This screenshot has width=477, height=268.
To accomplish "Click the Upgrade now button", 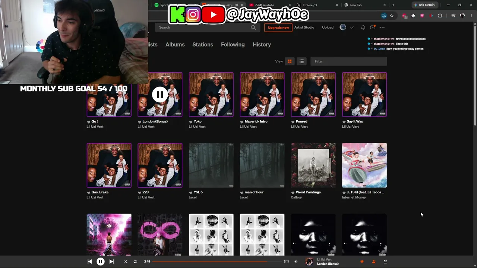I will point(278,27).
